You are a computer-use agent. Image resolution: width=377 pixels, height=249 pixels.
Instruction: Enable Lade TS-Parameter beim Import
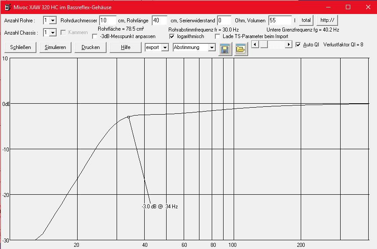217,36
